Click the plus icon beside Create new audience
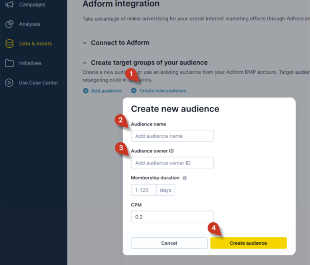The height and width of the screenshot is (265, 310). [x=134, y=90]
